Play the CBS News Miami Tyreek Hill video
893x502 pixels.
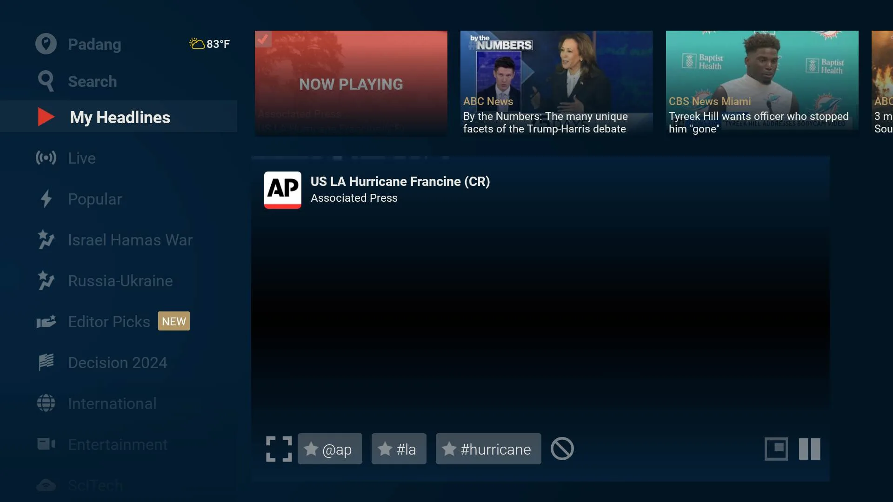click(762, 84)
